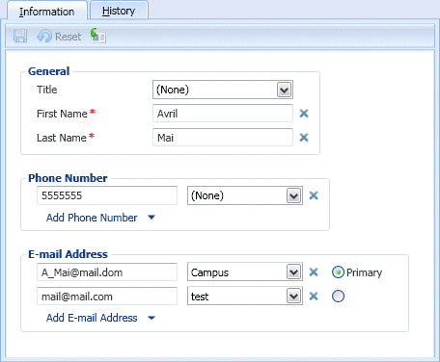Select the Information tab
The height and width of the screenshot is (362, 440).
coord(47,12)
